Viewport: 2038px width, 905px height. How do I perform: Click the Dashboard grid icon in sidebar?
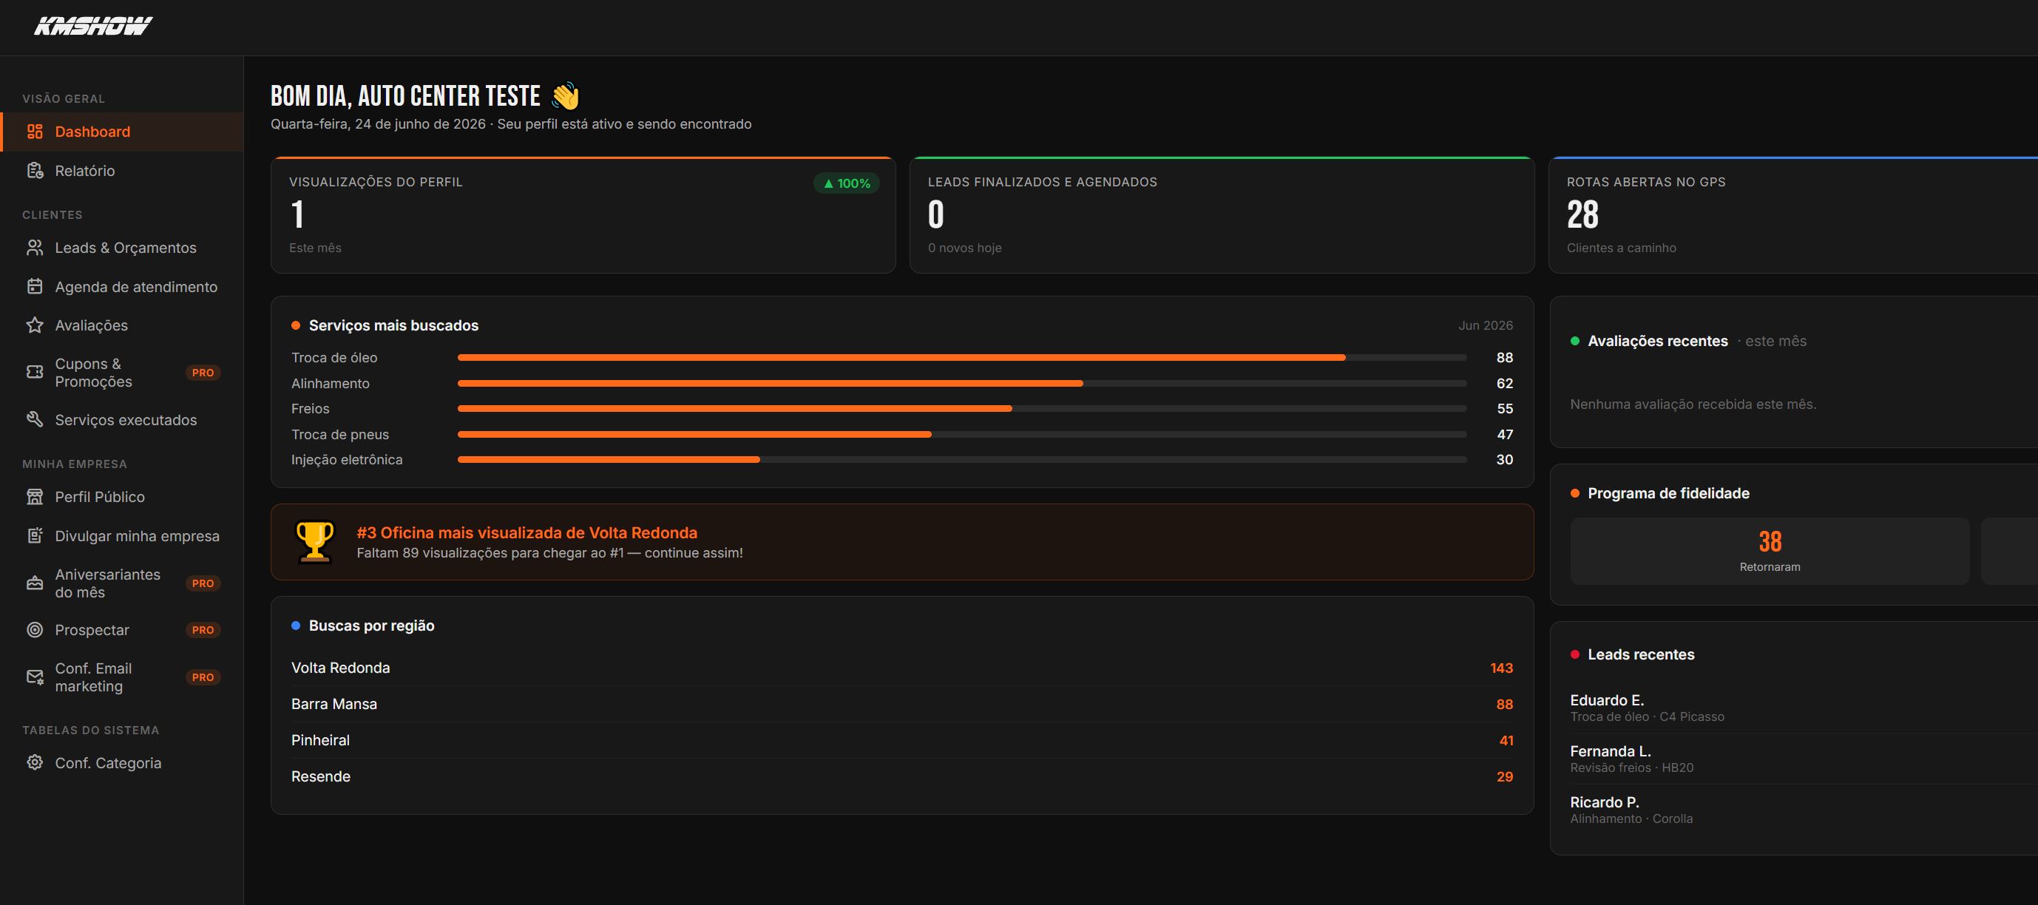pos(35,132)
